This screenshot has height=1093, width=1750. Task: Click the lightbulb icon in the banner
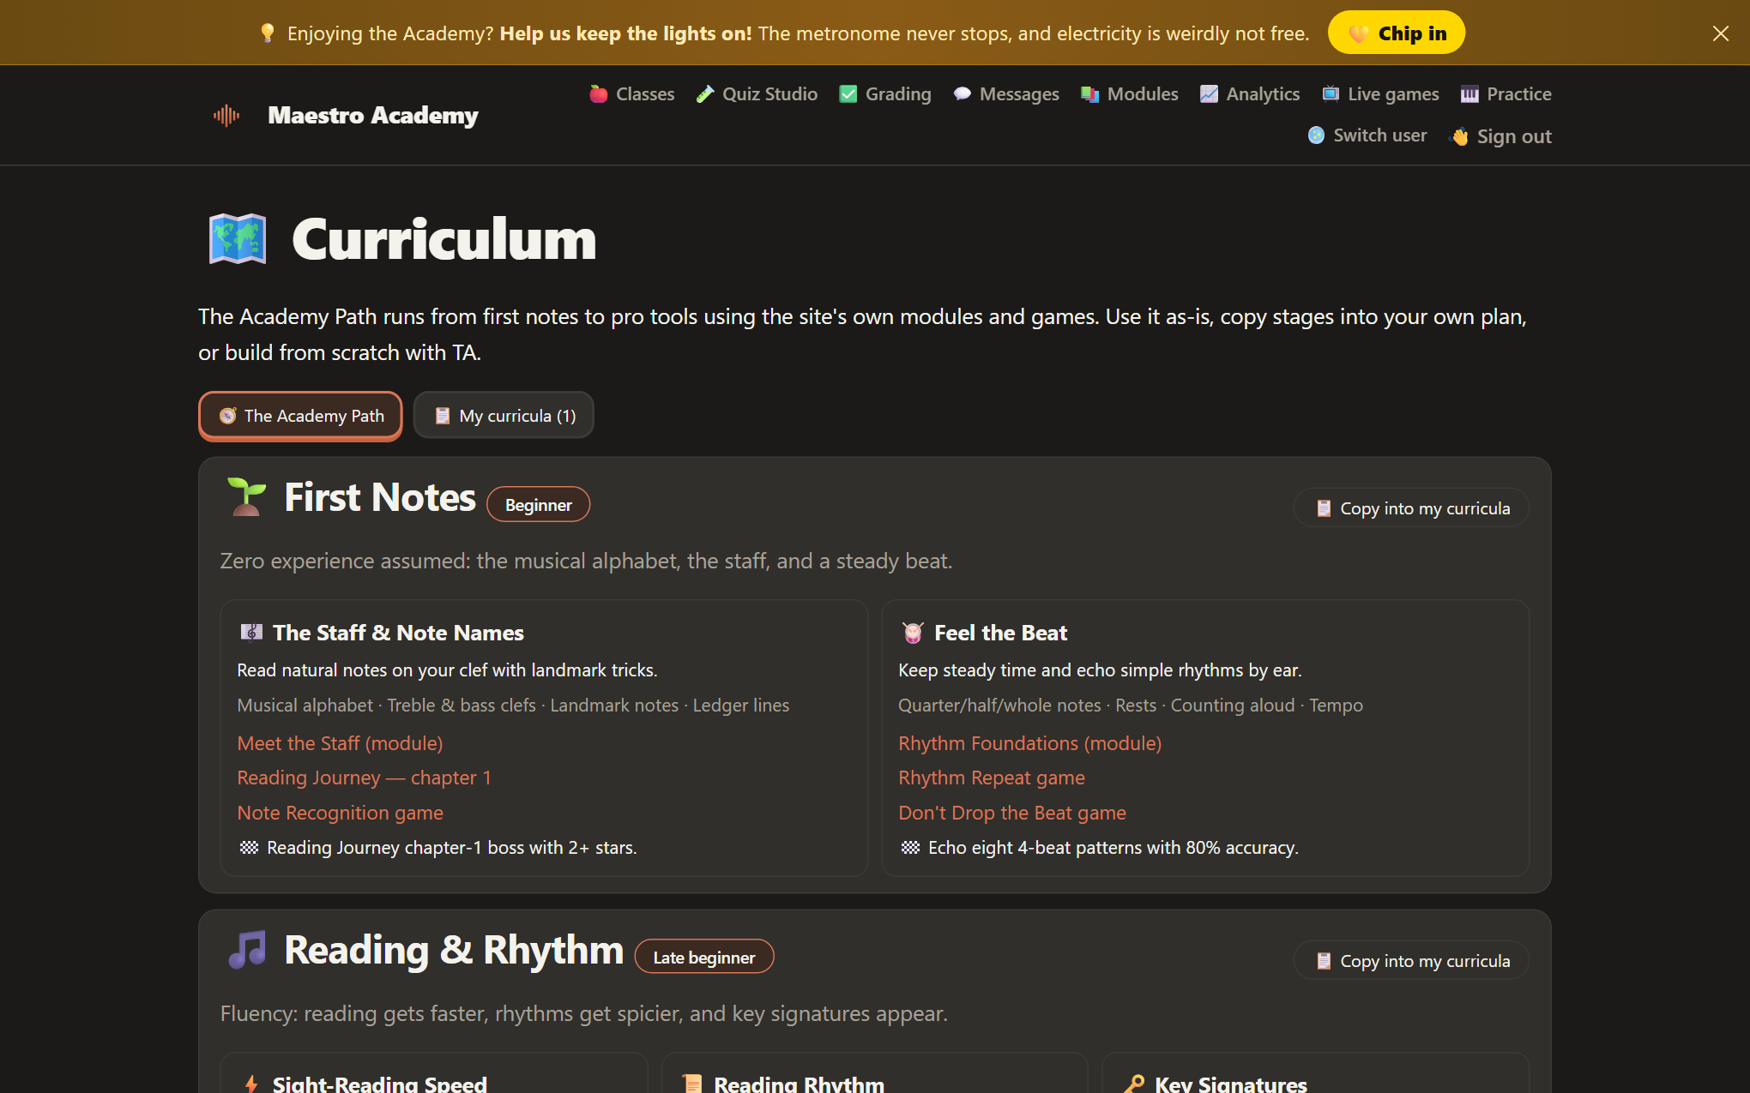[x=267, y=33]
